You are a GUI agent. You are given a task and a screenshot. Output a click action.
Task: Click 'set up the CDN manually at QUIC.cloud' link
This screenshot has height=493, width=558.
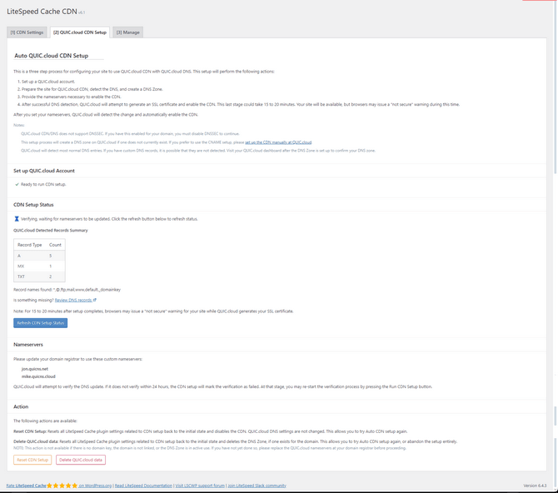click(x=278, y=142)
